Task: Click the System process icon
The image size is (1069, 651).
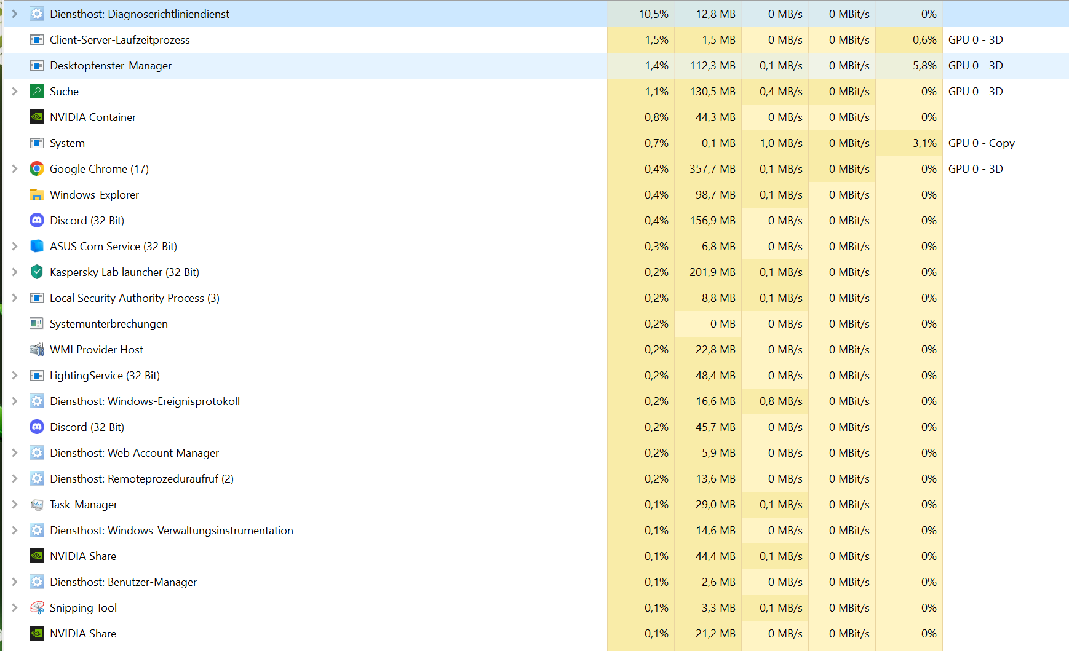Action: 37,143
